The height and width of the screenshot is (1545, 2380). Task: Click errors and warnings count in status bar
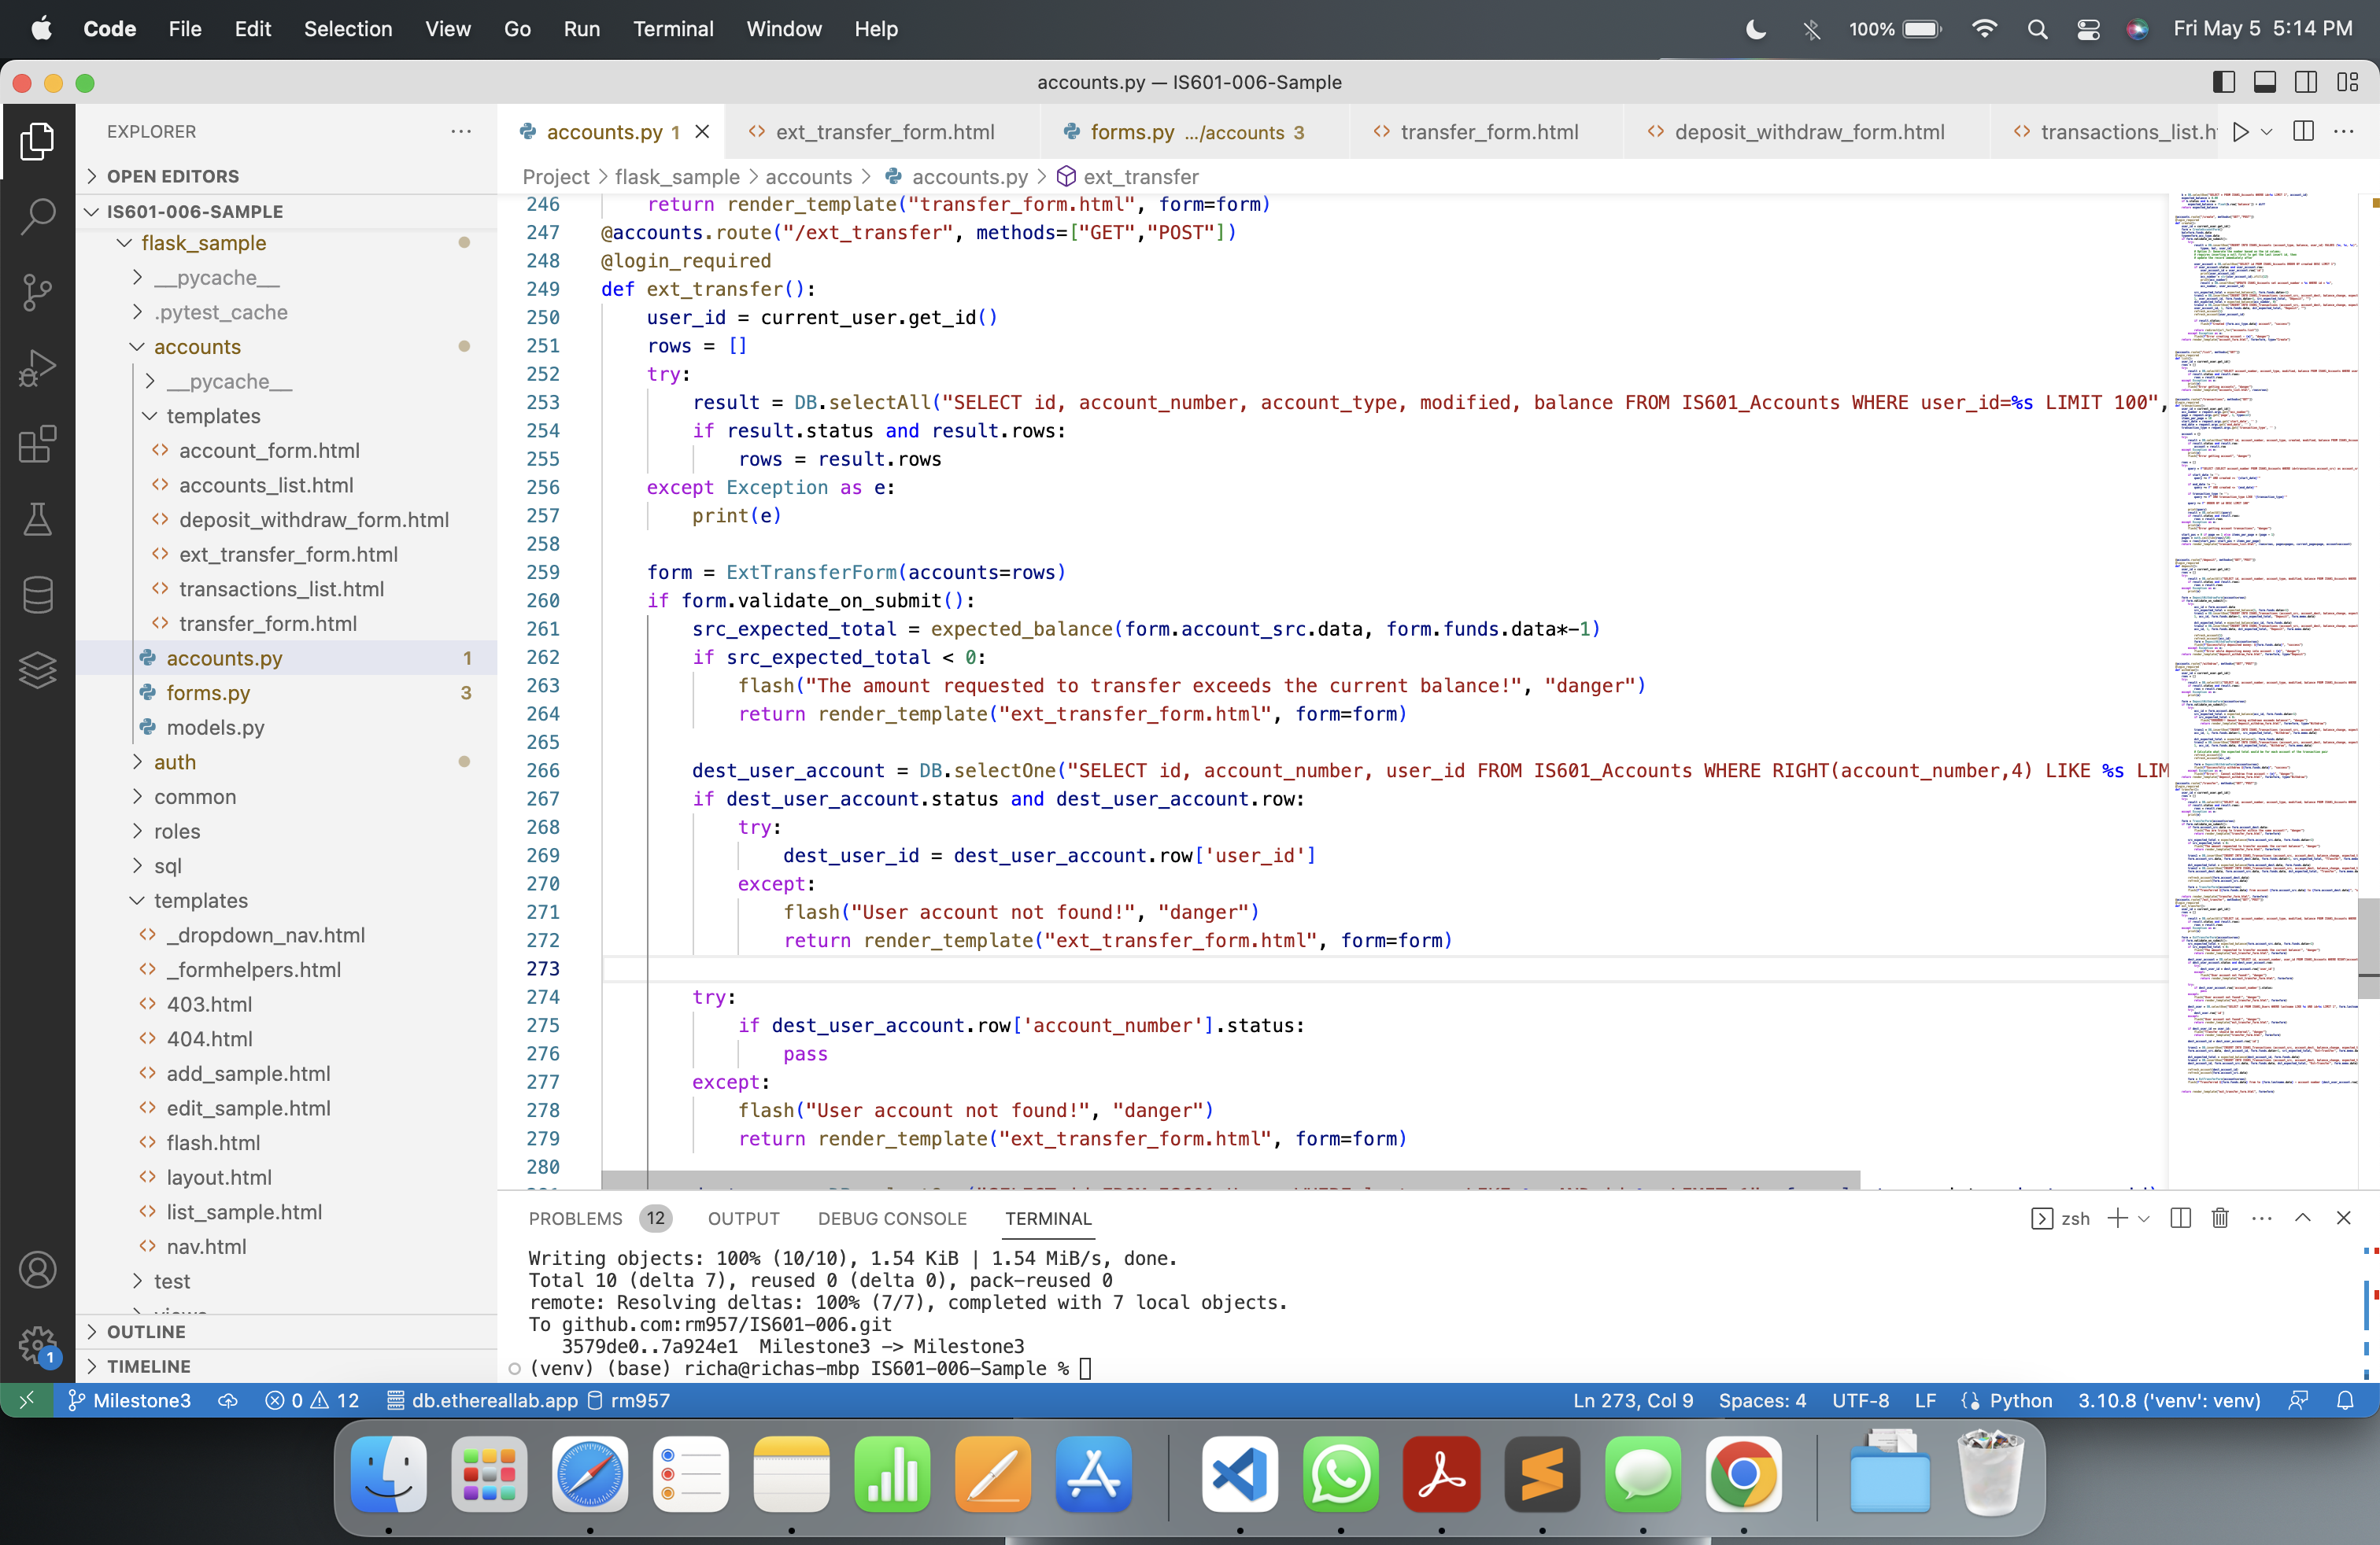click(312, 1401)
